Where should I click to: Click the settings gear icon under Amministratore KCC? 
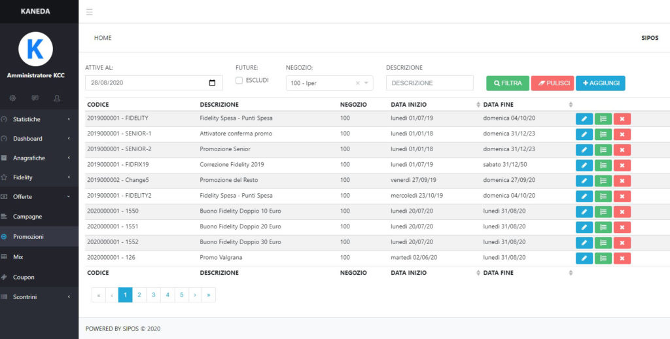[x=12, y=98]
